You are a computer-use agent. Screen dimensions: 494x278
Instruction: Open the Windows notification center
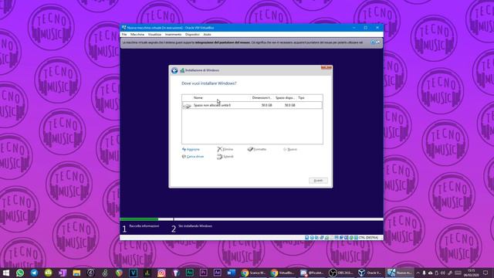(486, 273)
